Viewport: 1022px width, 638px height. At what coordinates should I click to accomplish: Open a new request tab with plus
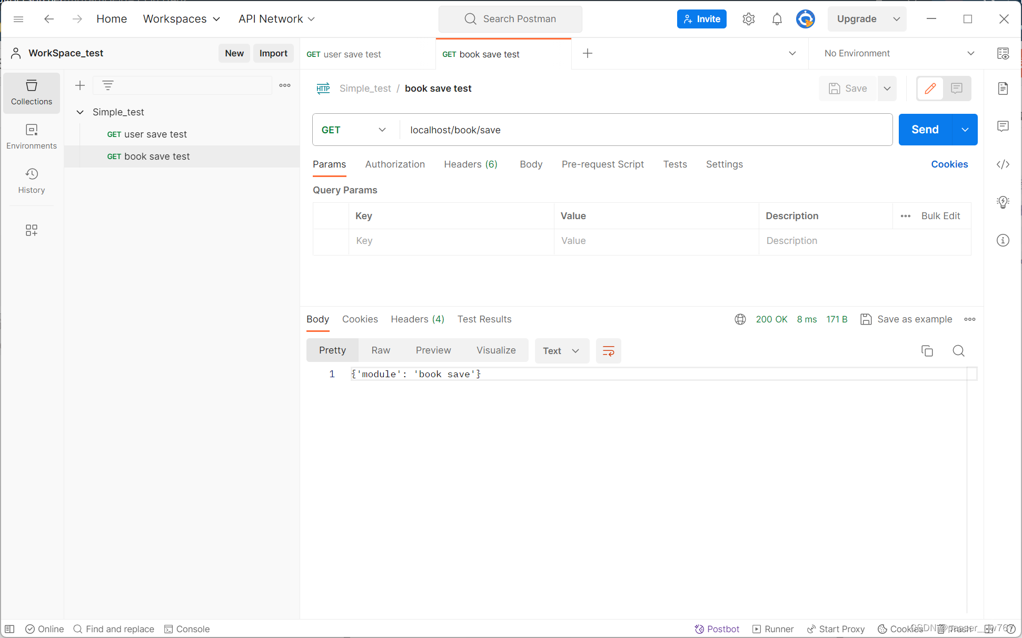coord(588,53)
